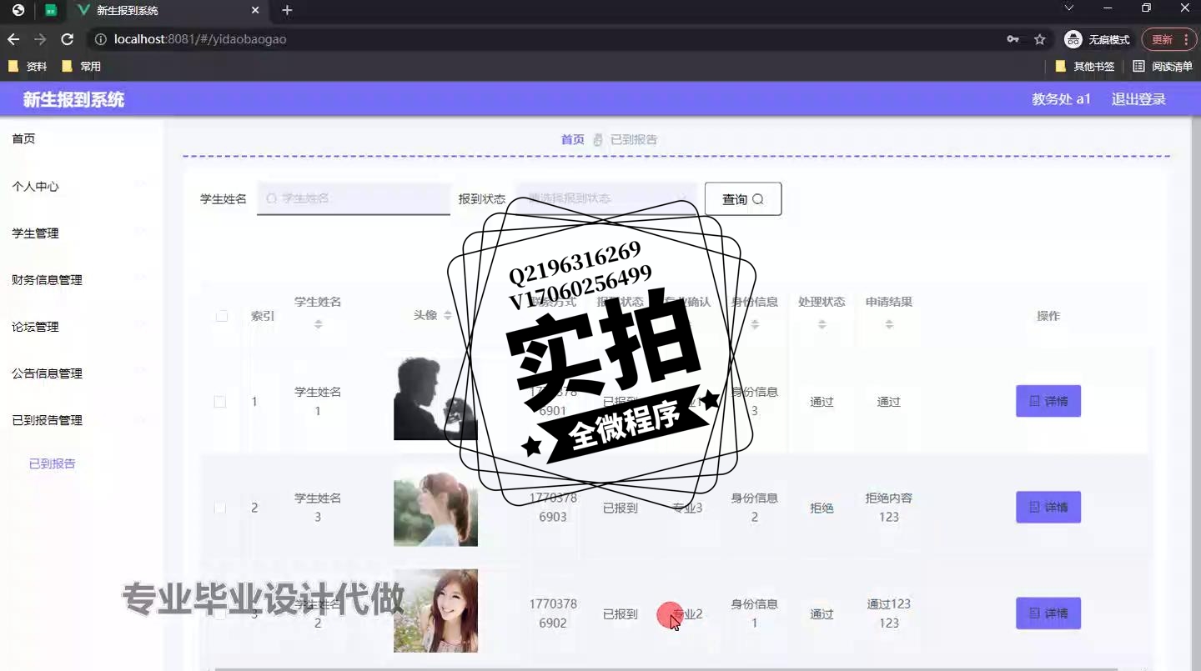1201x671 pixels.
Task: Click the 索引 column header
Action: point(263,316)
